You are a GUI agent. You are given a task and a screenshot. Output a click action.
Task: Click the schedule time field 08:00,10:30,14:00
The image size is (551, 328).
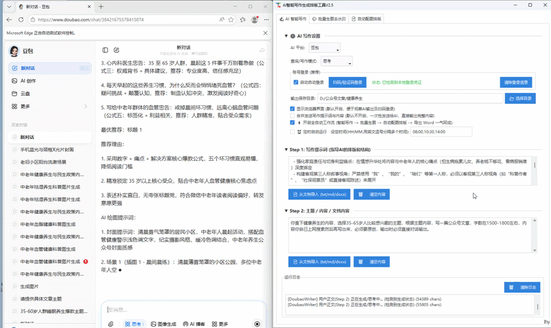[x=441, y=132]
